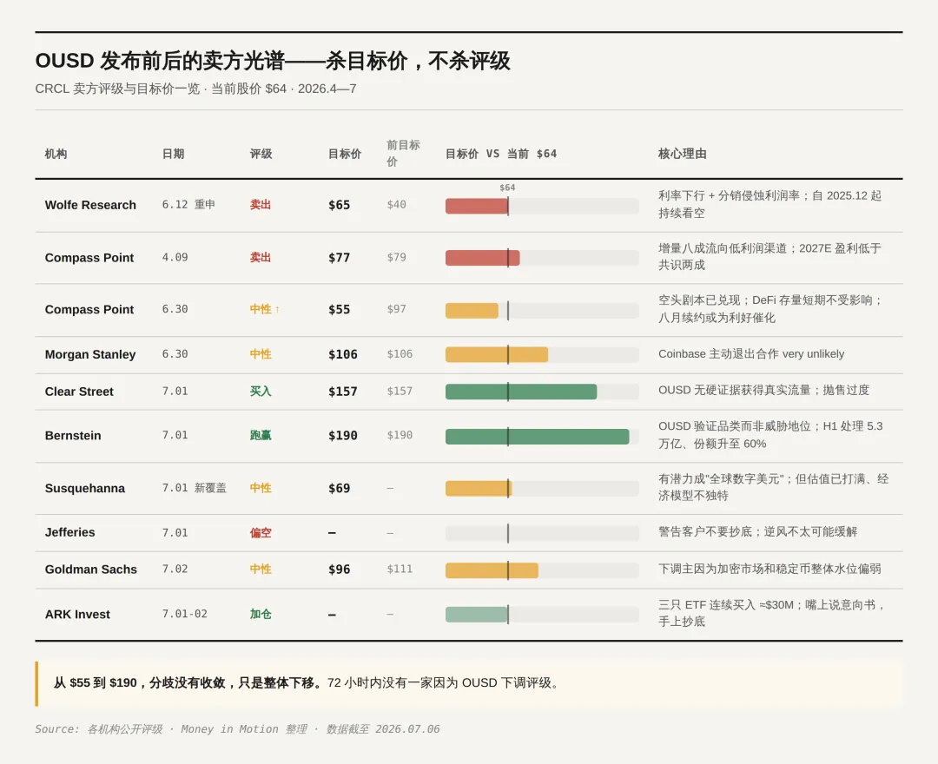Click the OUSD 发布前后的卖方光谱 title
This screenshot has width=938, height=764.
point(273,61)
